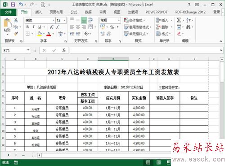This screenshot has width=225, height=166.
Task: Switch to the 页面布局 Page Layout tab
Action: click(x=56, y=12)
